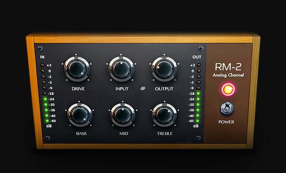286x173 pixels.
Task: Click the -9 LED on OUT meter
Action: tap(198, 88)
